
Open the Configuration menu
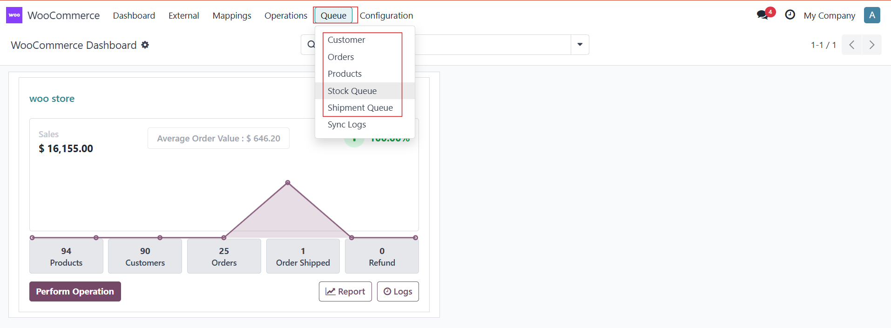tap(386, 15)
